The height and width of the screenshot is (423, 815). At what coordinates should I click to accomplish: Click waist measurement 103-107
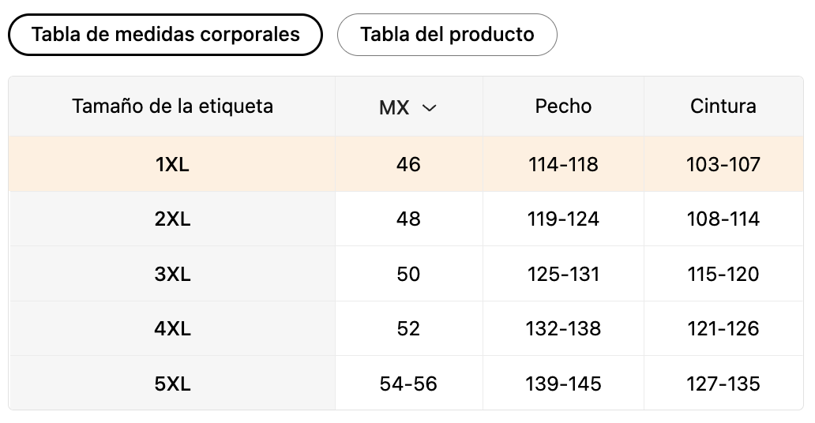click(x=723, y=164)
